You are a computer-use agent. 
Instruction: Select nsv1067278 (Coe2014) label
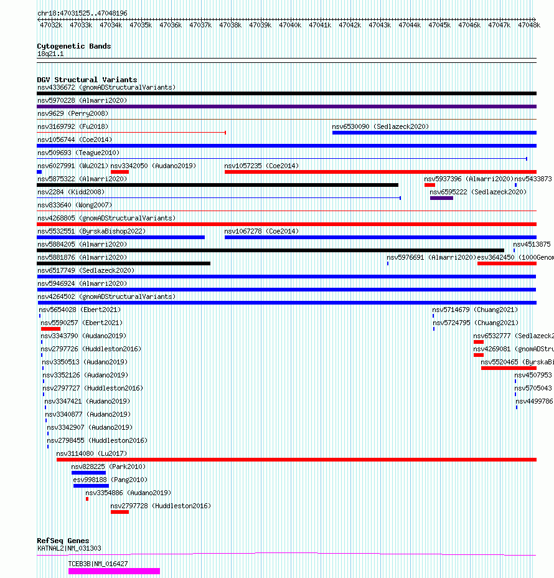(x=261, y=231)
